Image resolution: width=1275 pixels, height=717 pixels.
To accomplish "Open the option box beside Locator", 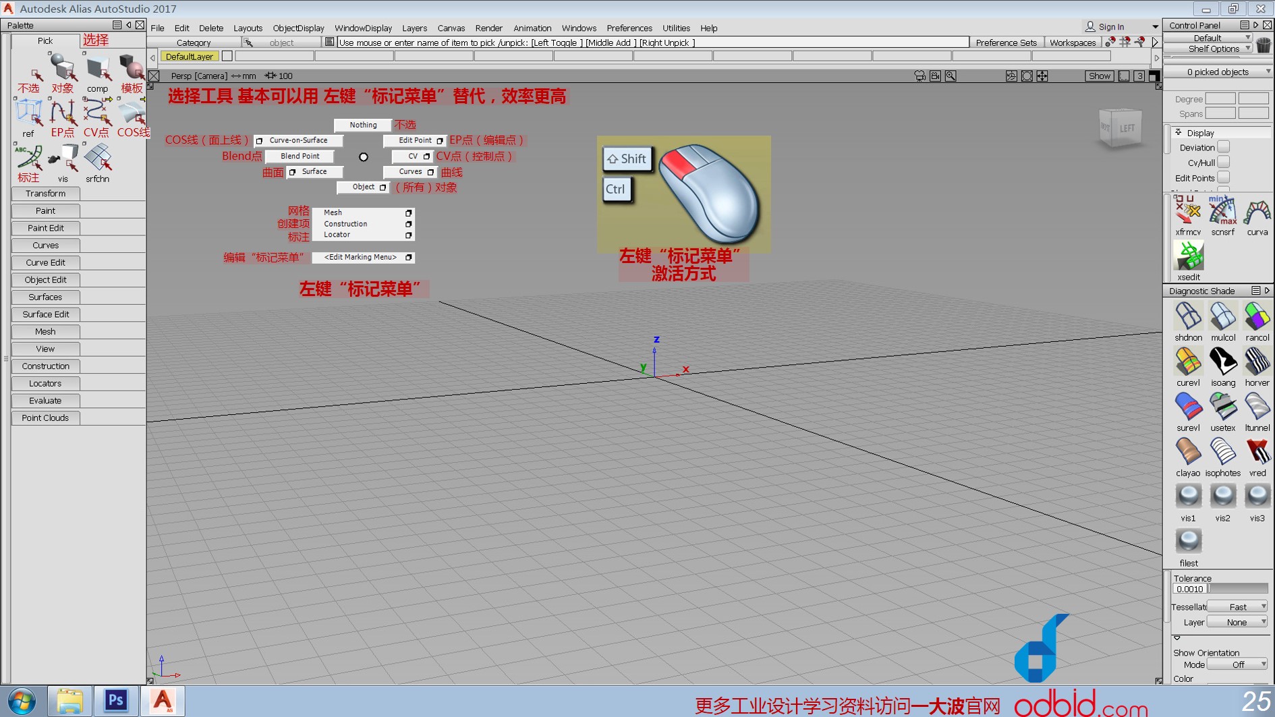I will point(408,235).
